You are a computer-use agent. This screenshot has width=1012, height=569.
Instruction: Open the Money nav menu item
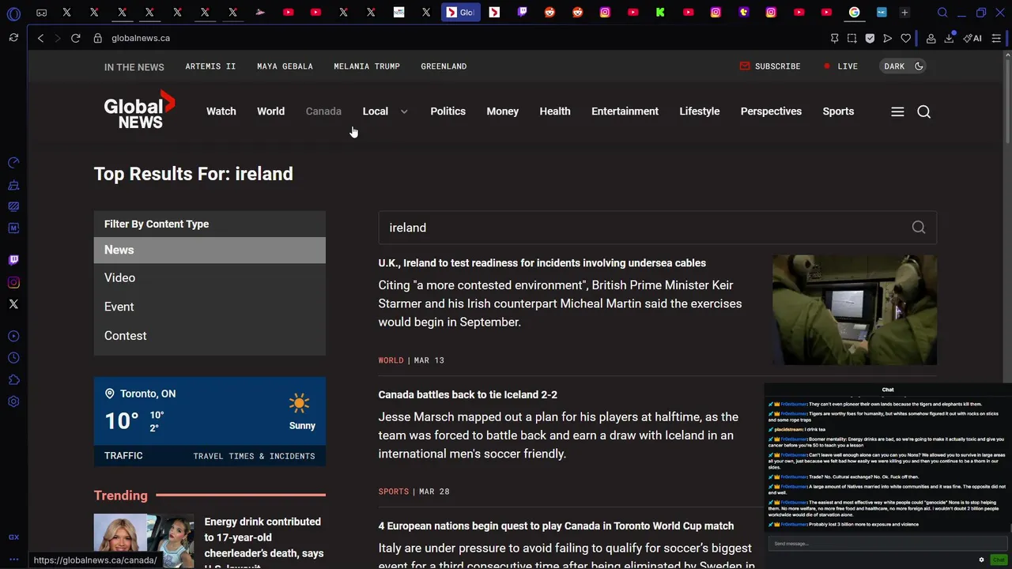click(x=503, y=111)
